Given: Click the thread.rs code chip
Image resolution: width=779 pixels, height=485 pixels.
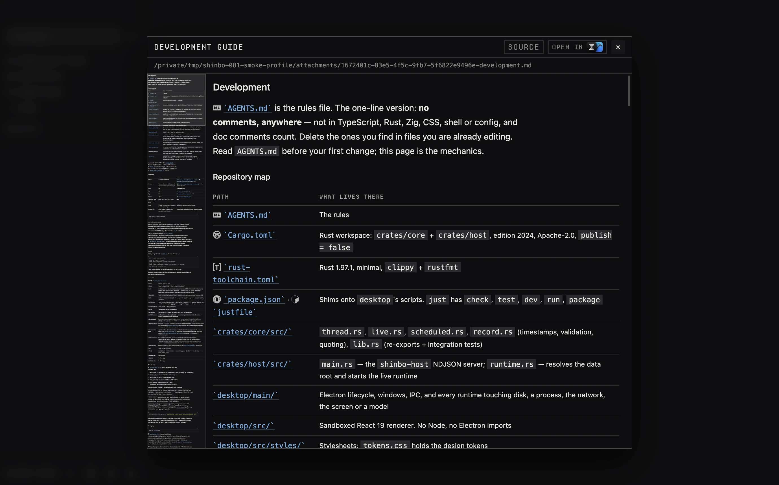Looking at the screenshot, I should click(342, 332).
